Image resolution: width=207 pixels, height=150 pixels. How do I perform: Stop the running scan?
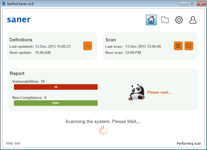click(x=189, y=46)
